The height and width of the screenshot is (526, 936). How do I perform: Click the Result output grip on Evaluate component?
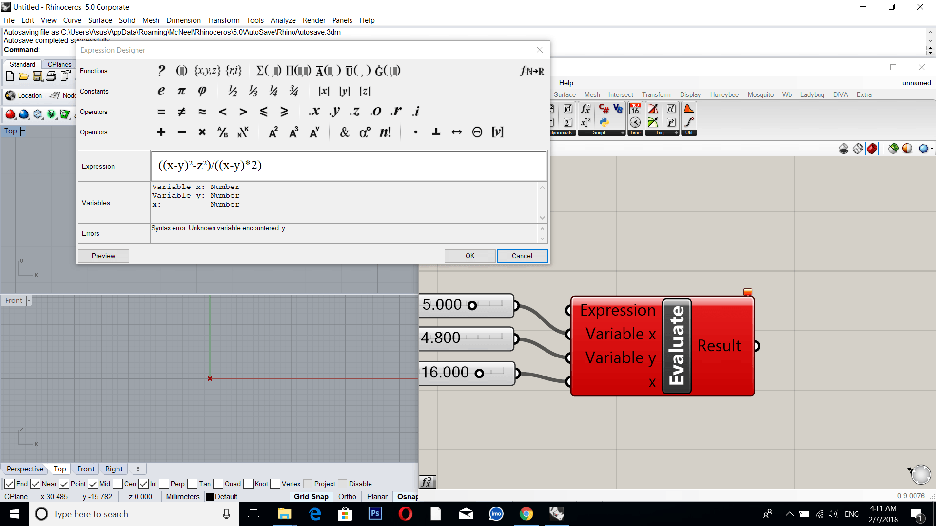tap(756, 346)
